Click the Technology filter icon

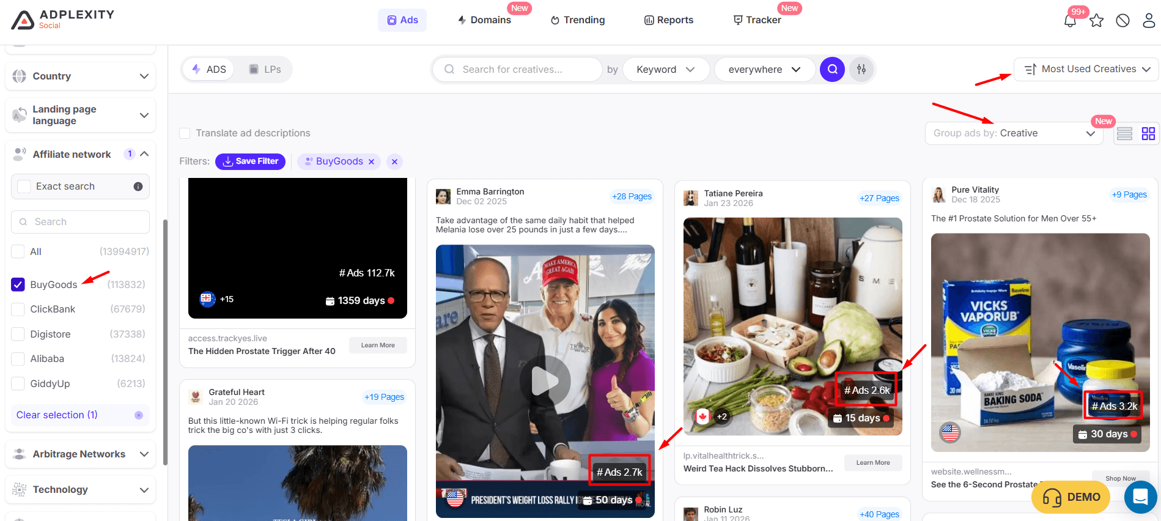coord(20,489)
